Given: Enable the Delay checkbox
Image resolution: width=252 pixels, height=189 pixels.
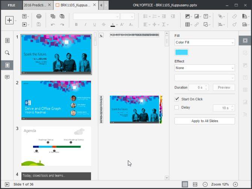Looking at the screenshot, I should click(x=177, y=107).
